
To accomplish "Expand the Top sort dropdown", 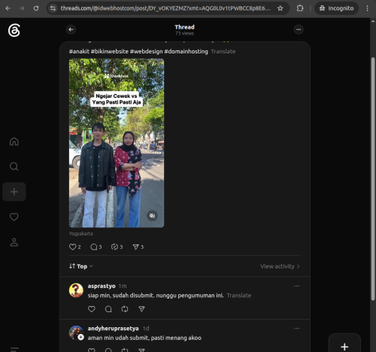I will [x=81, y=266].
